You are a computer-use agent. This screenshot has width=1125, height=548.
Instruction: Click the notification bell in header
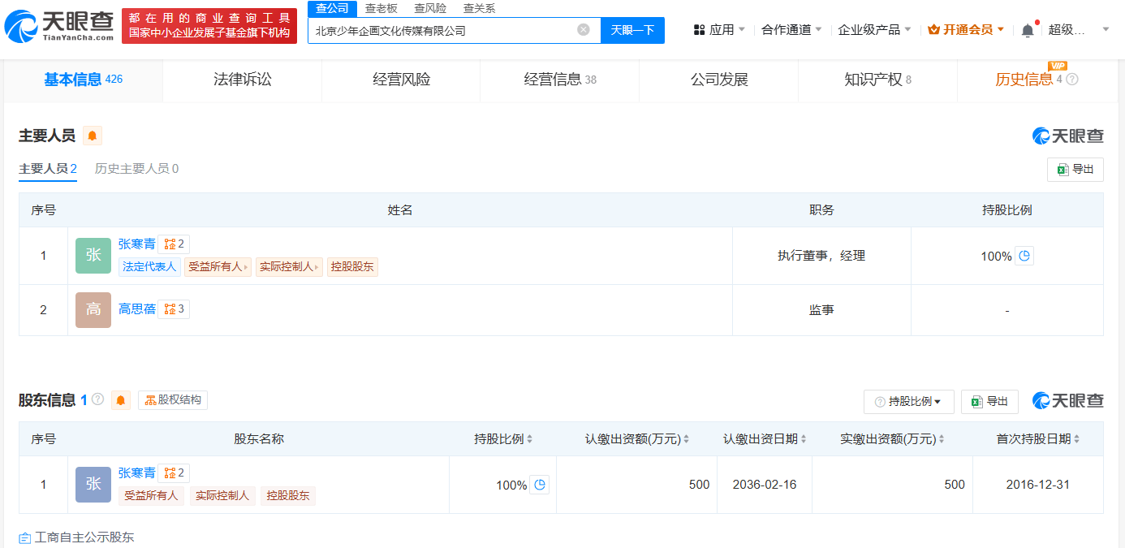coord(1027,30)
